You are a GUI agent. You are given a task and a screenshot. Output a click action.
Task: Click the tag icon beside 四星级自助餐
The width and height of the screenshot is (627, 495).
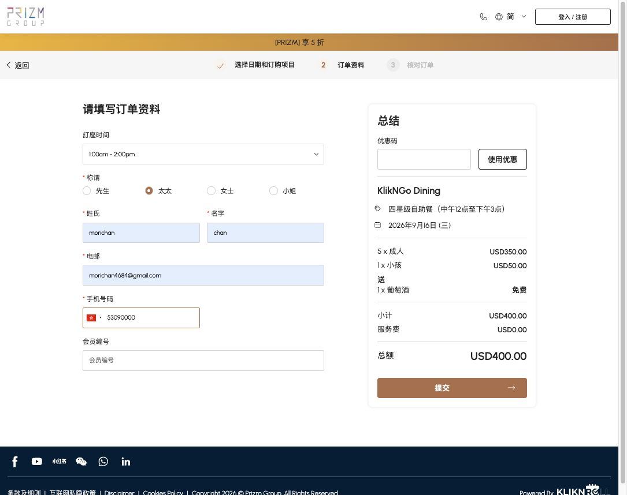[377, 208]
